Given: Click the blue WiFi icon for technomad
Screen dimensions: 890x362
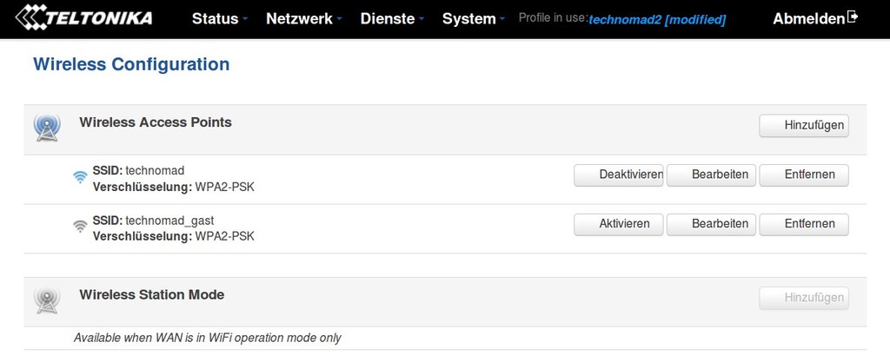Looking at the screenshot, I should [x=80, y=177].
